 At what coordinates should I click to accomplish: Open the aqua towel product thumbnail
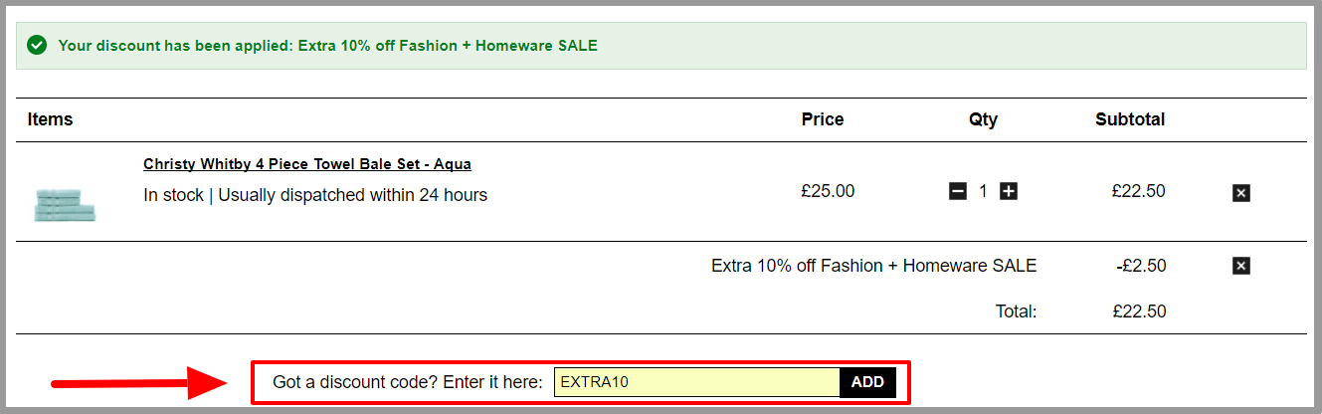(x=65, y=204)
